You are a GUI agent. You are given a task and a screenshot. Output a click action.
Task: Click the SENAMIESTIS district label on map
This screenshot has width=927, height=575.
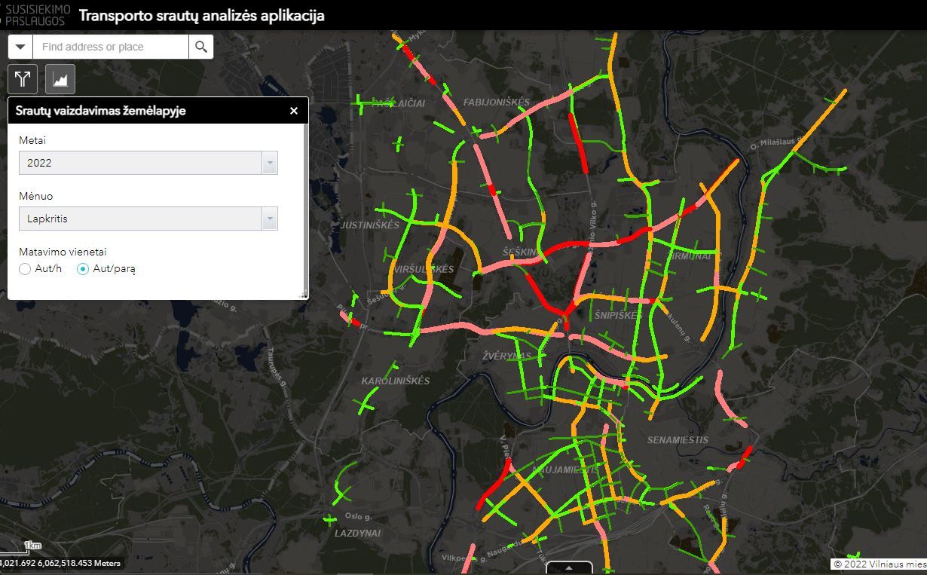coord(678,439)
